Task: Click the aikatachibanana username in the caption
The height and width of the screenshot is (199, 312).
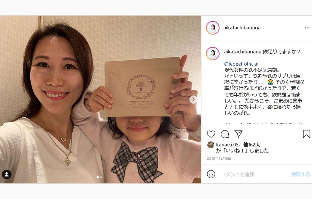Action: pos(242,51)
